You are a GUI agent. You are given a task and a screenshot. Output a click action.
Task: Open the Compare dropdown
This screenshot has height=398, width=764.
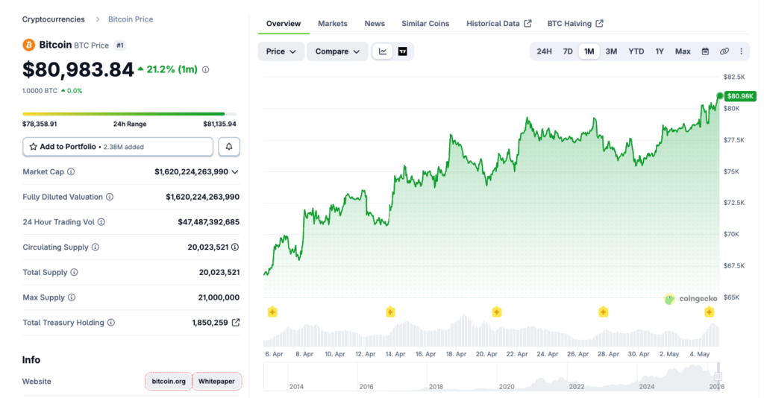click(x=337, y=51)
